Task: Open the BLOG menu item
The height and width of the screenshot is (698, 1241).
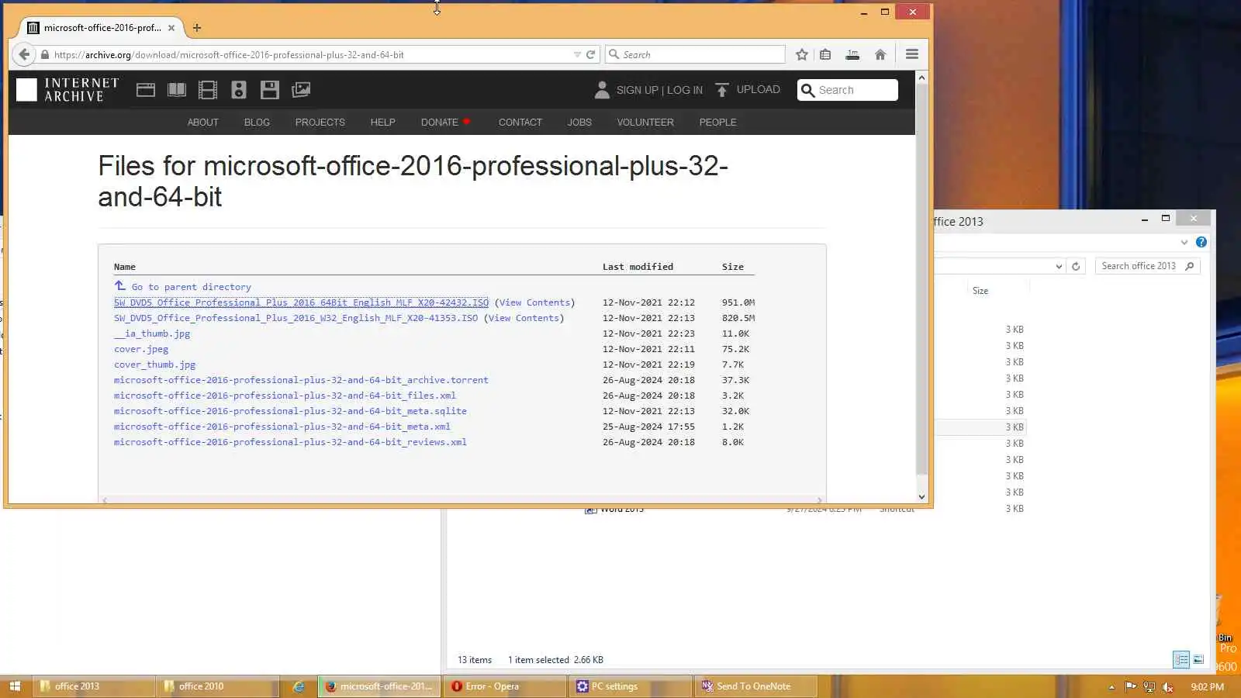Action: click(257, 123)
